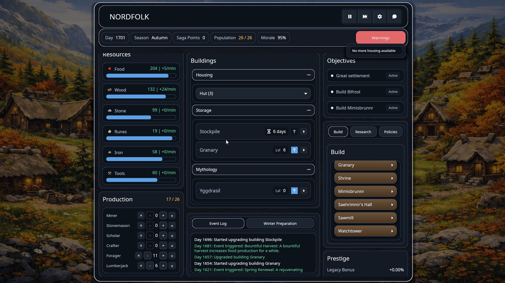Select the Build Mimisbrunnr objective

click(x=365, y=108)
